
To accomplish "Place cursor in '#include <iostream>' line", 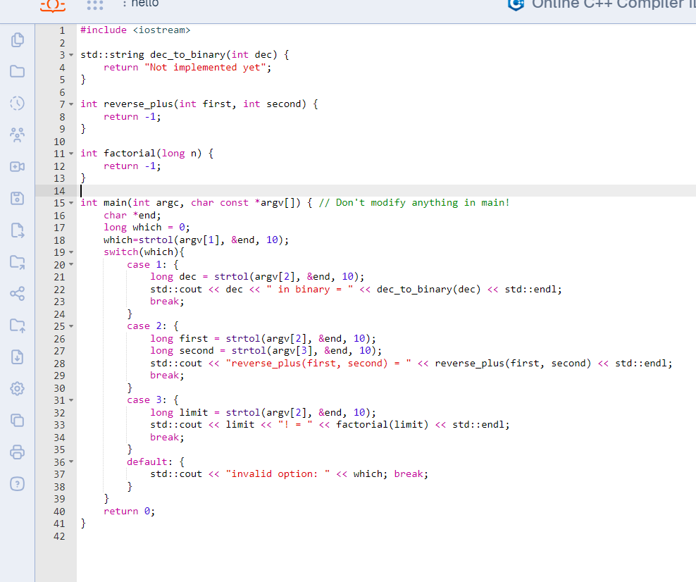I will pyautogui.click(x=135, y=30).
